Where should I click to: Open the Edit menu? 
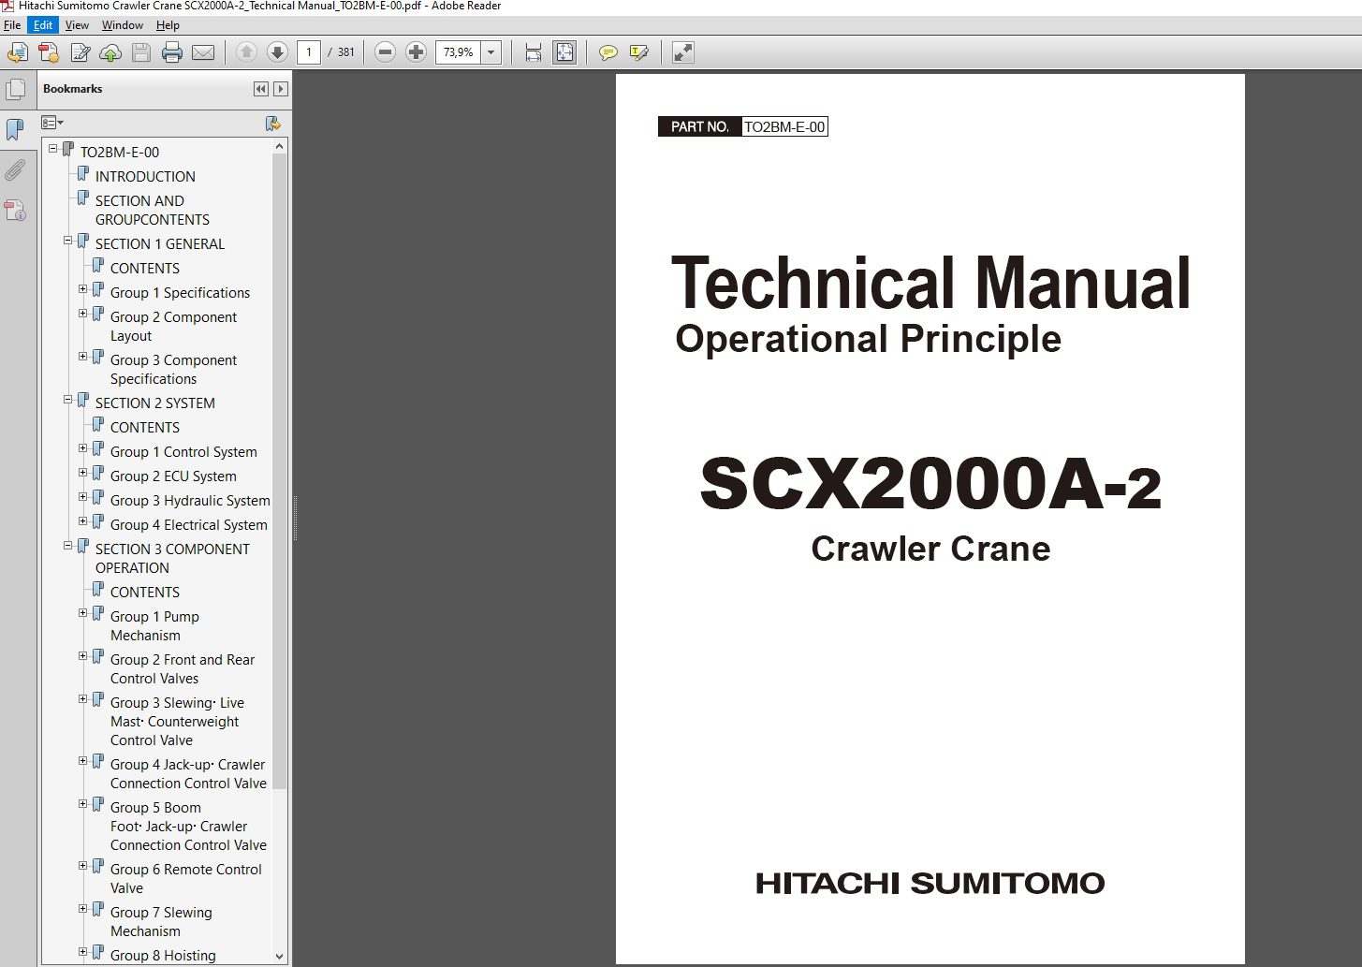43,25
